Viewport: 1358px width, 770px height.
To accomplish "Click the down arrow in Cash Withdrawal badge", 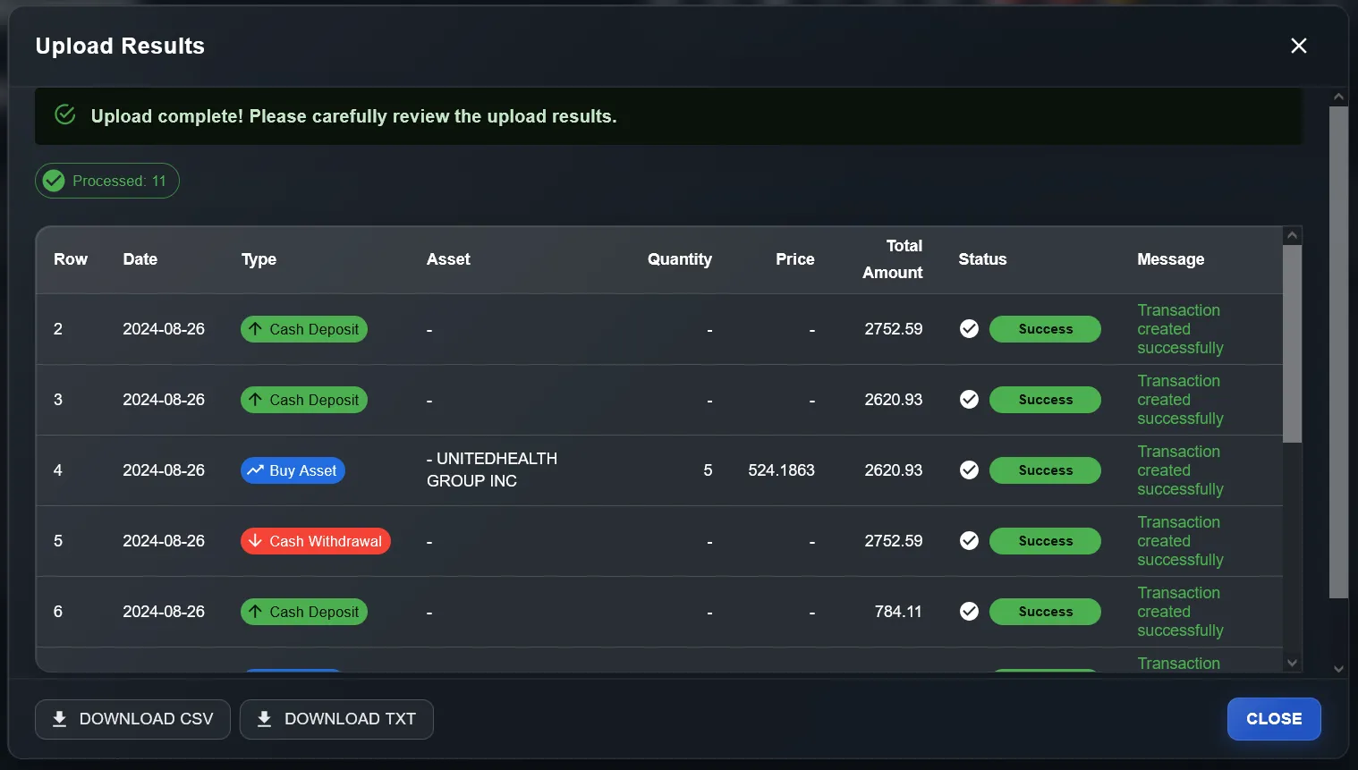I will (257, 541).
